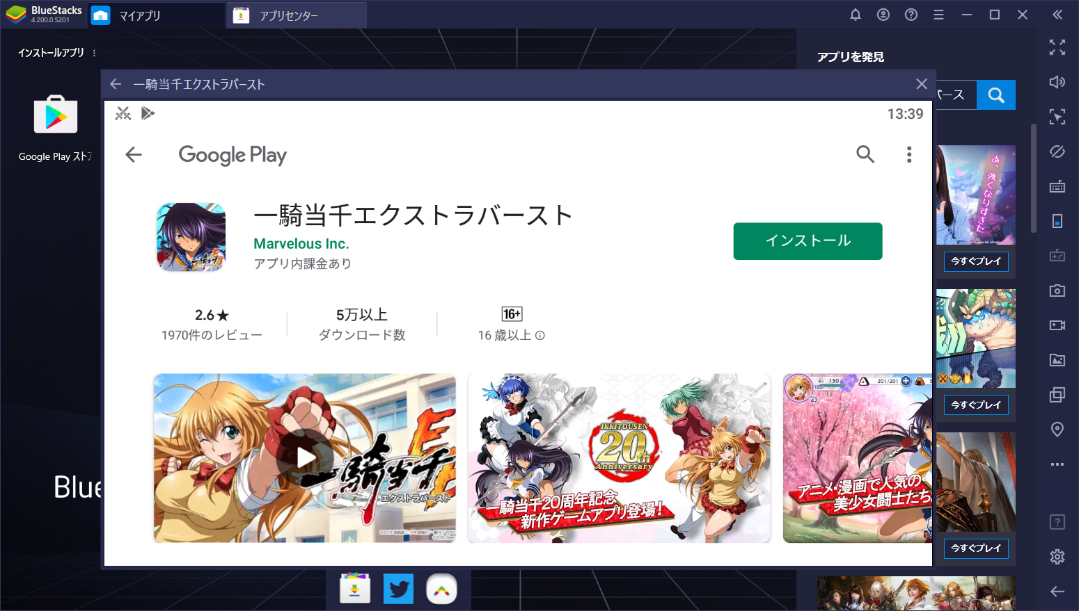Show more sidebar options with three dots
Image resolution: width=1079 pixels, height=611 pixels.
point(1057,464)
